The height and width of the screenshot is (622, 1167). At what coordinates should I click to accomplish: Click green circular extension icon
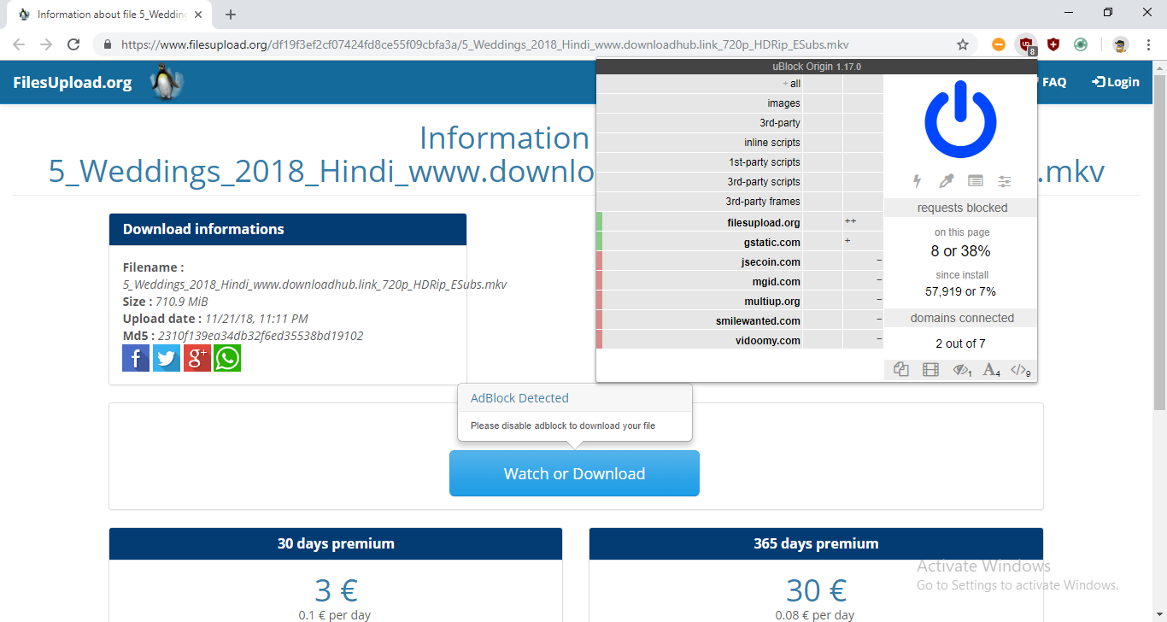tap(1081, 44)
